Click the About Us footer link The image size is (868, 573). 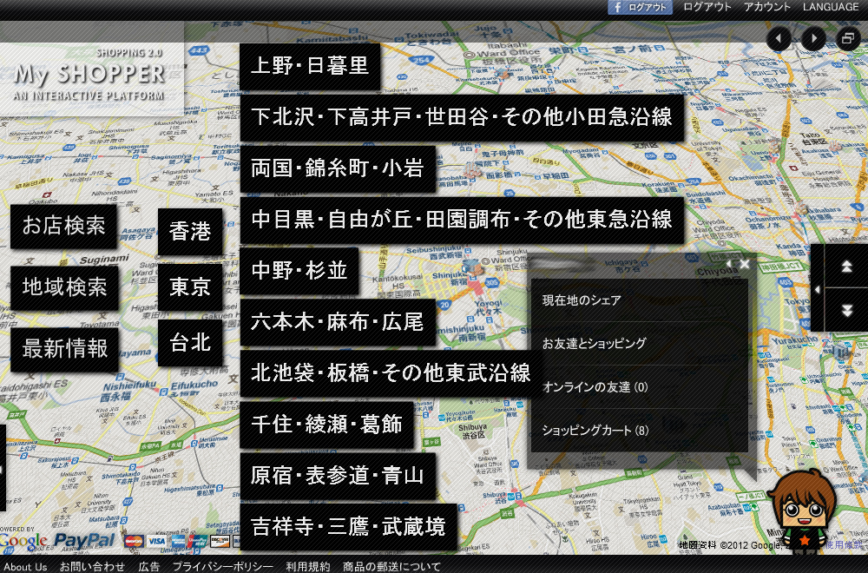pyautogui.click(x=25, y=567)
